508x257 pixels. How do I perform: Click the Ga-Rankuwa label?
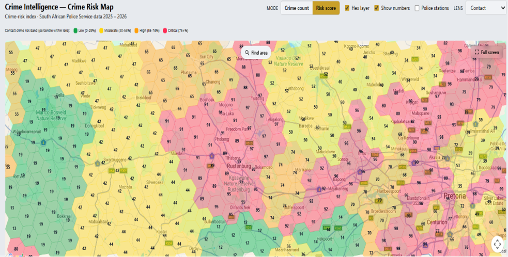(x=408, y=138)
